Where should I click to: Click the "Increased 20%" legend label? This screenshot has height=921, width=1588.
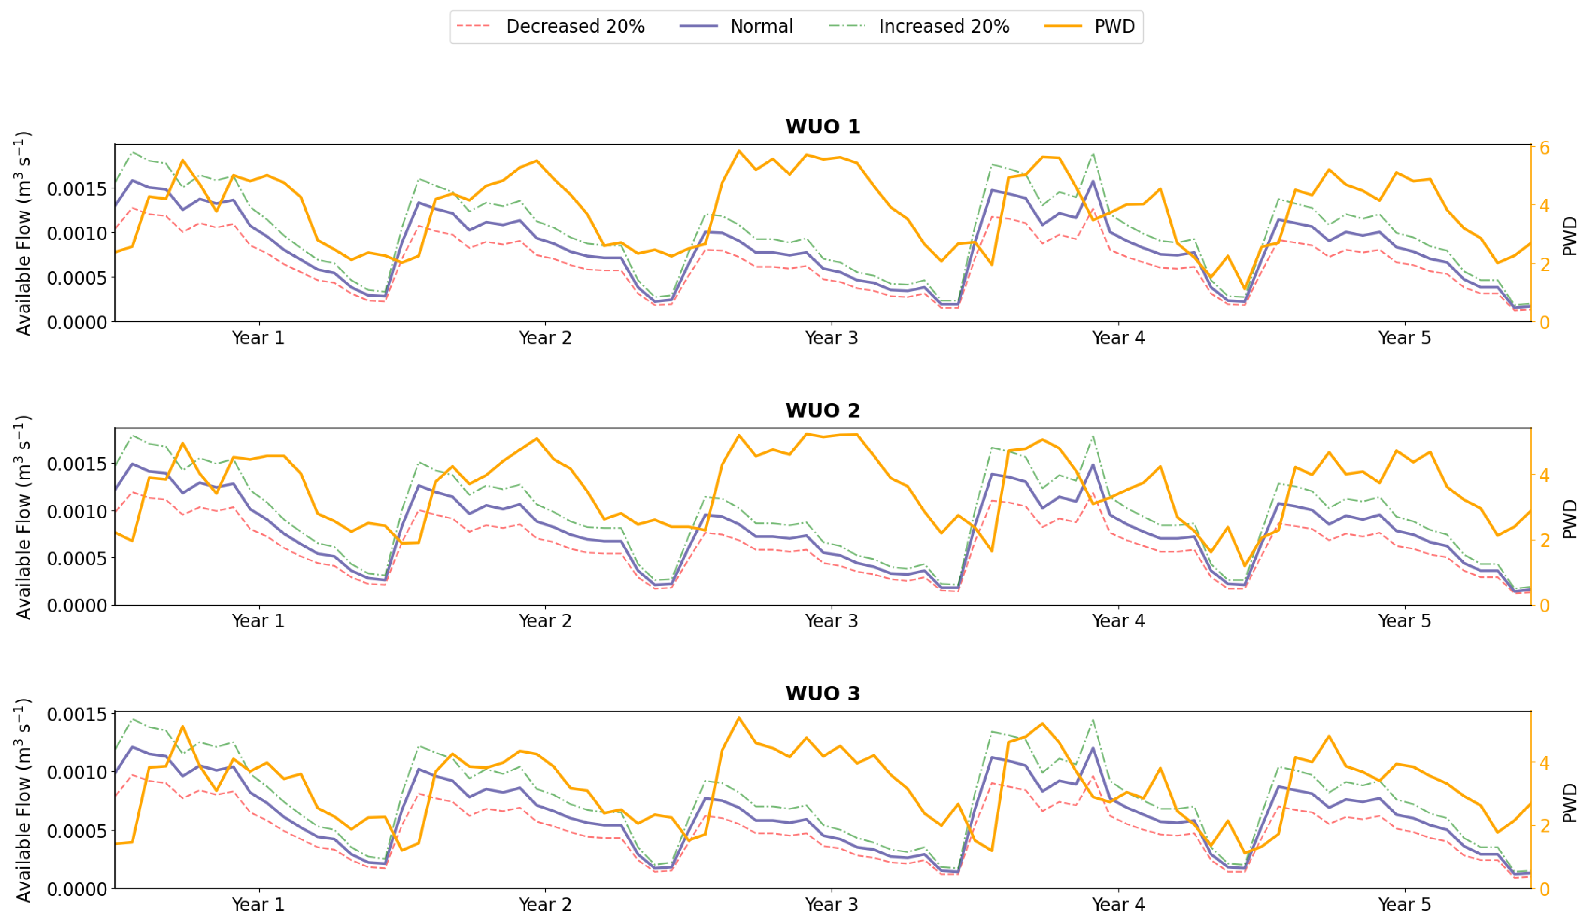(x=943, y=27)
